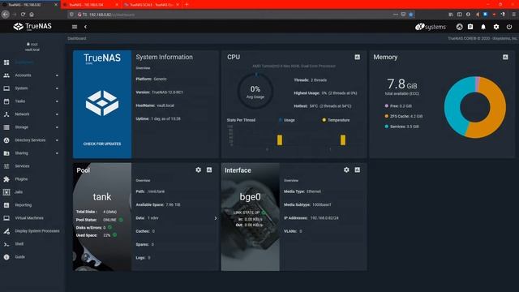The height and width of the screenshot is (292, 519).
Task: Click CHECK FOR UPDATES button
Action: tap(102, 144)
